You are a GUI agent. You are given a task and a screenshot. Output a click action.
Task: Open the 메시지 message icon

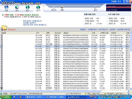coord(54,8)
